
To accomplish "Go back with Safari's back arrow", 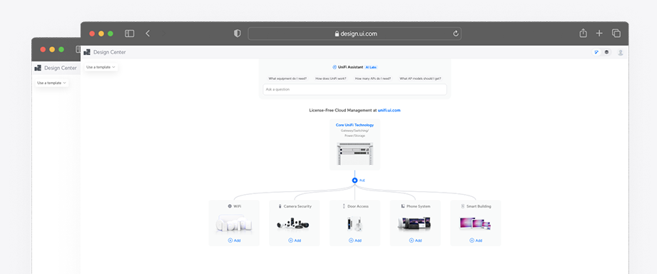I will (x=148, y=34).
